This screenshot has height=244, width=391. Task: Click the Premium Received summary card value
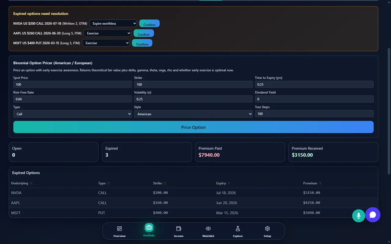tap(302, 155)
